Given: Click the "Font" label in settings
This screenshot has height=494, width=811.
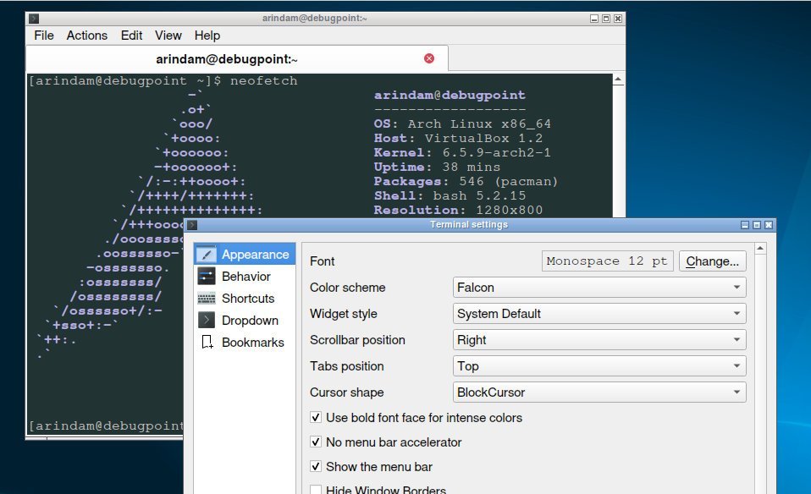Looking at the screenshot, I should tap(323, 261).
